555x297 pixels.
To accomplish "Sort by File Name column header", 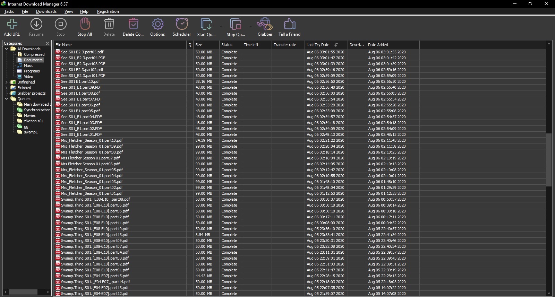I will coord(120,45).
